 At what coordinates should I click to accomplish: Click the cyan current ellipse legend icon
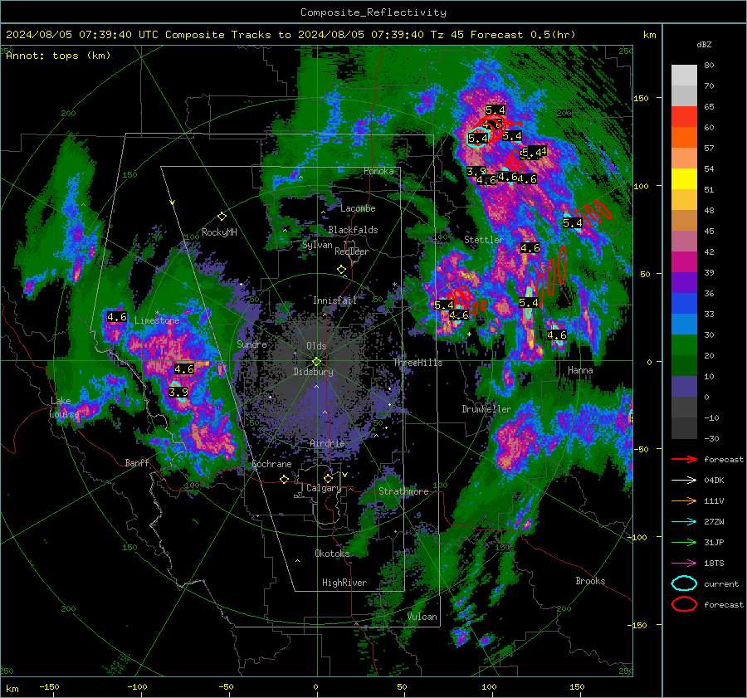pyautogui.click(x=684, y=583)
